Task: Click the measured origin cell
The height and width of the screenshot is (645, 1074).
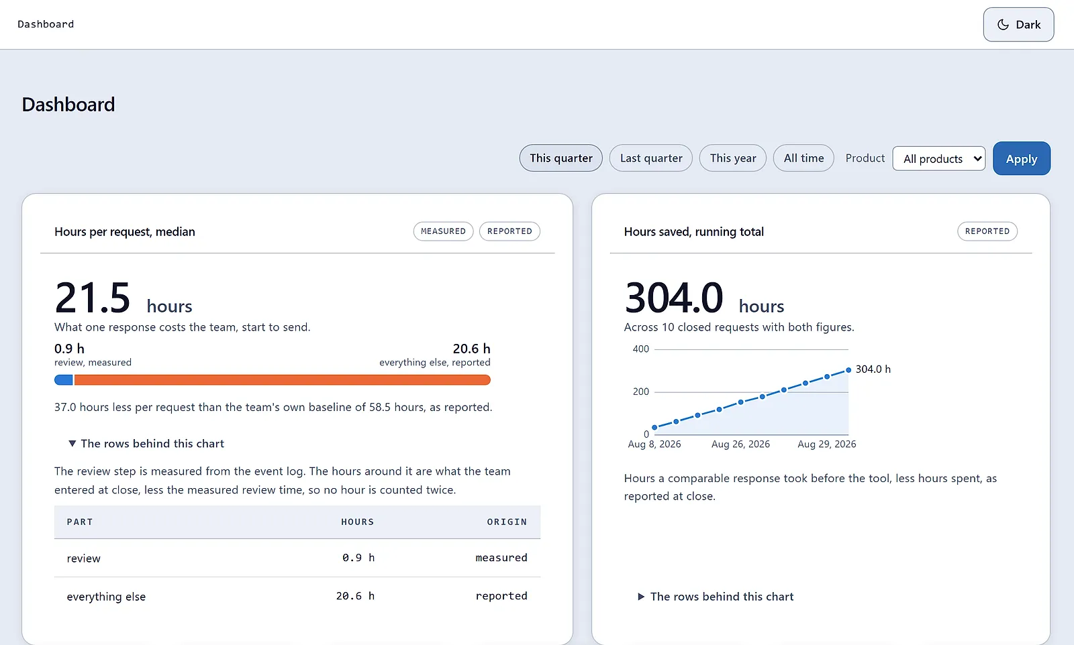Action: pyautogui.click(x=501, y=558)
